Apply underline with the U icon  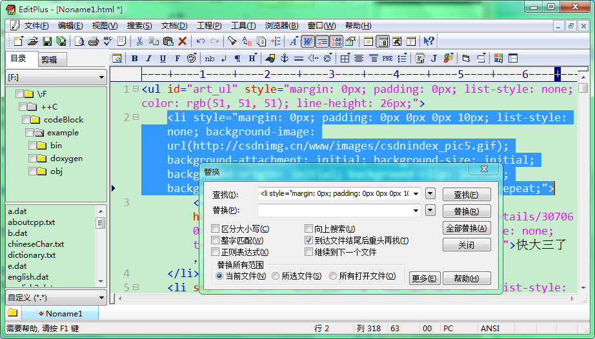point(163,59)
